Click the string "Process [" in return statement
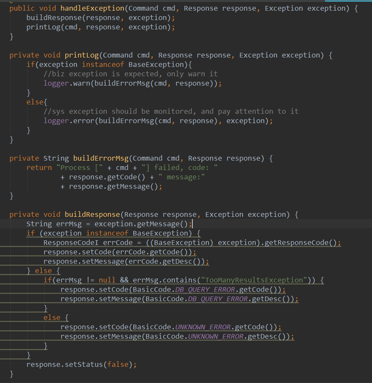 tap(80, 168)
